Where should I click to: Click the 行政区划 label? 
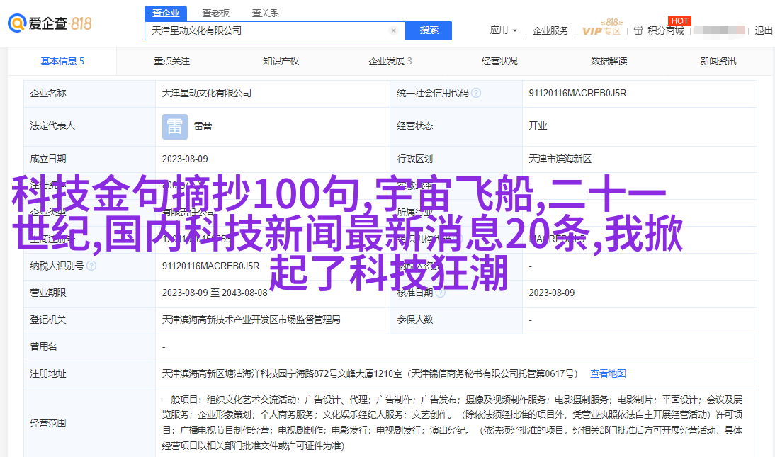(x=414, y=159)
